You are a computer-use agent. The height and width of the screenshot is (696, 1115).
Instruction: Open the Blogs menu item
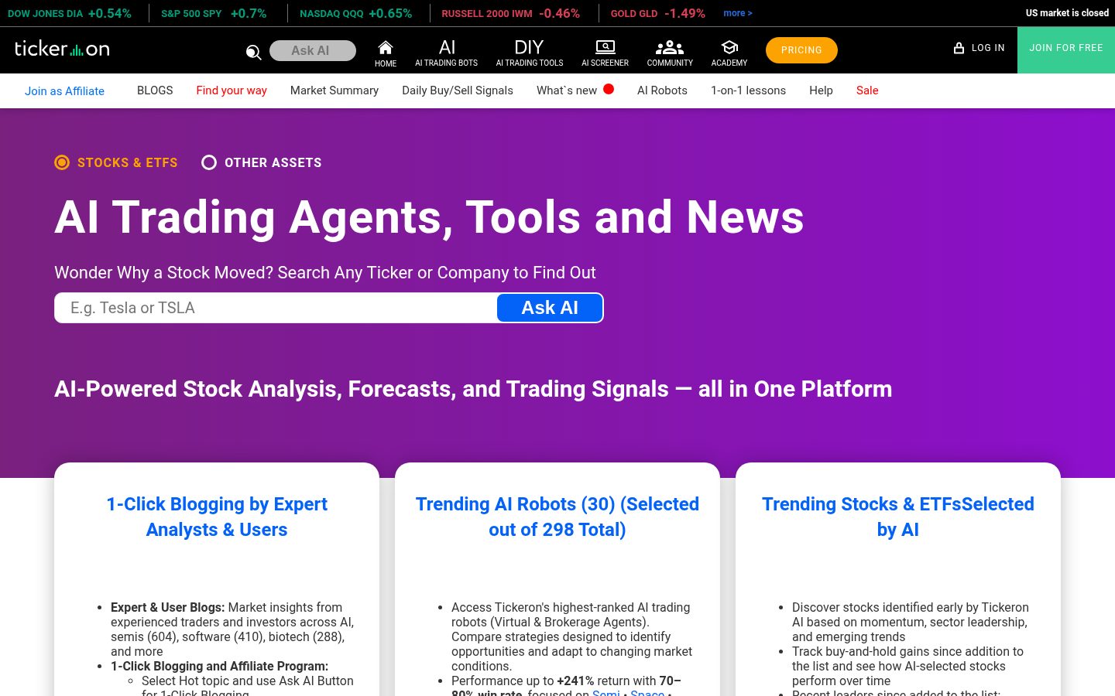click(x=155, y=90)
